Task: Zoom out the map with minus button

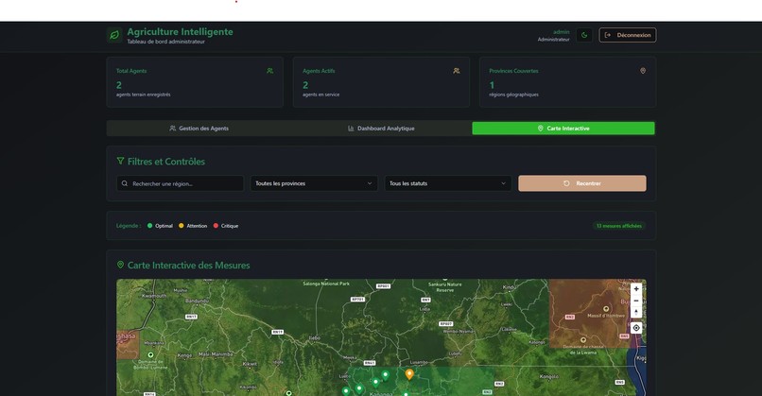Action: pos(636,301)
